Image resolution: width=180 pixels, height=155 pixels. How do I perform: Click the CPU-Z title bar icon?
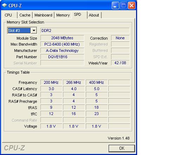pos(5,5)
